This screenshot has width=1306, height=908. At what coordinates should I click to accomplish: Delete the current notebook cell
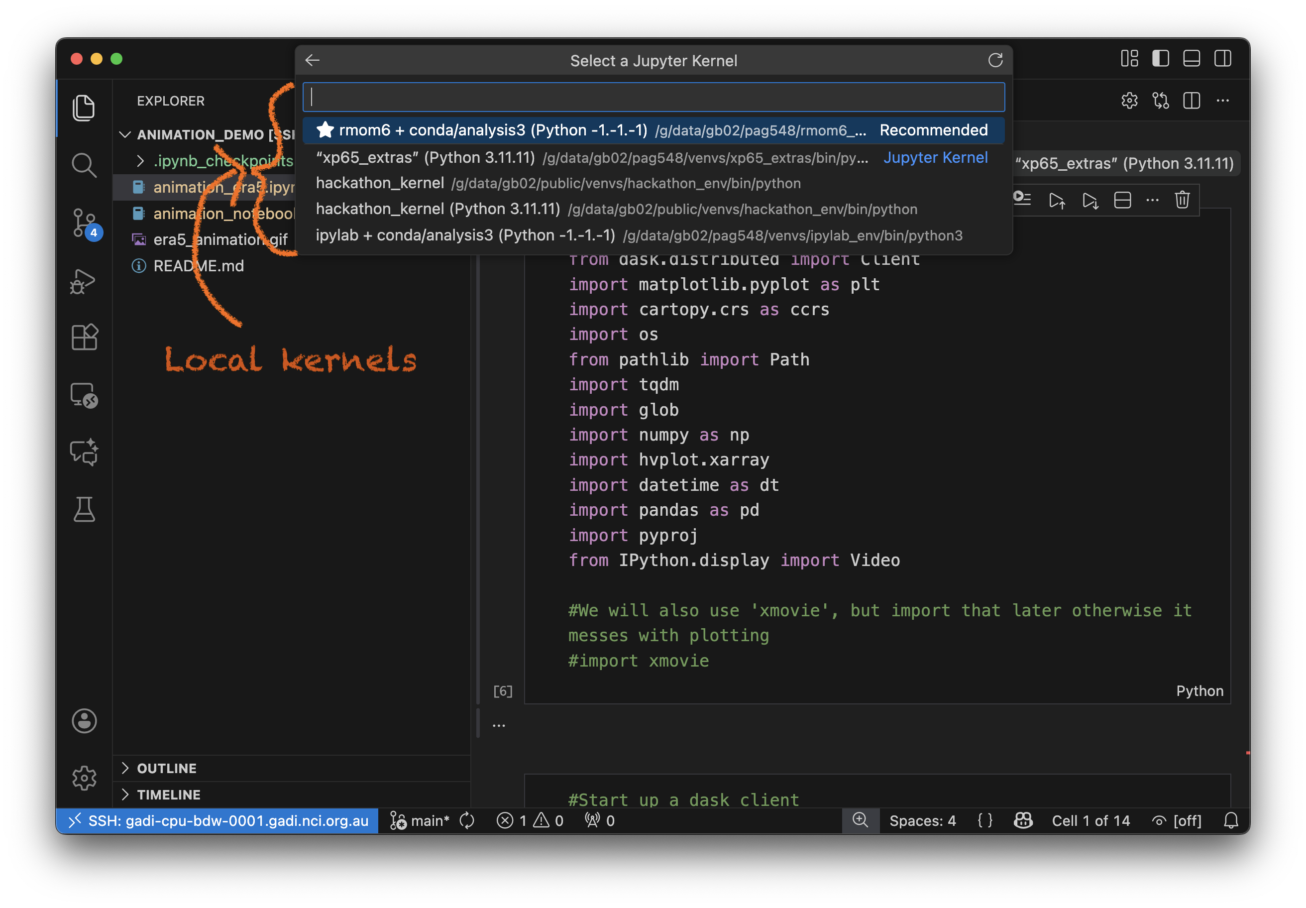pyautogui.click(x=1182, y=200)
